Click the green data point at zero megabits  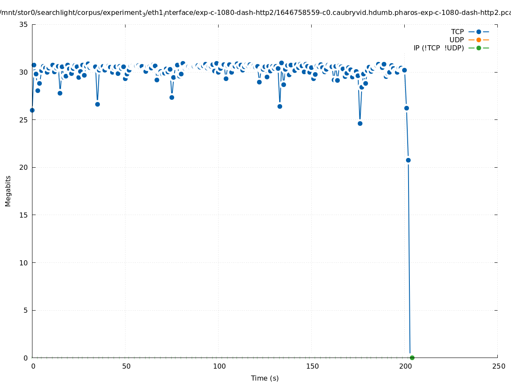coord(412,358)
